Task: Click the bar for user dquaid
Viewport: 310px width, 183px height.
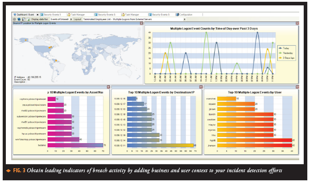Action: coord(236,104)
